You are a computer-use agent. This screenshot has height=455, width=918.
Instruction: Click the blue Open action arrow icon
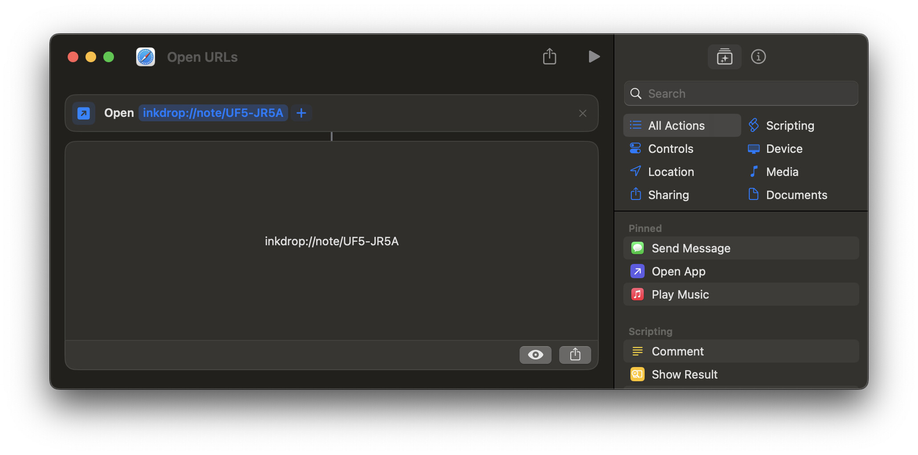pos(84,113)
